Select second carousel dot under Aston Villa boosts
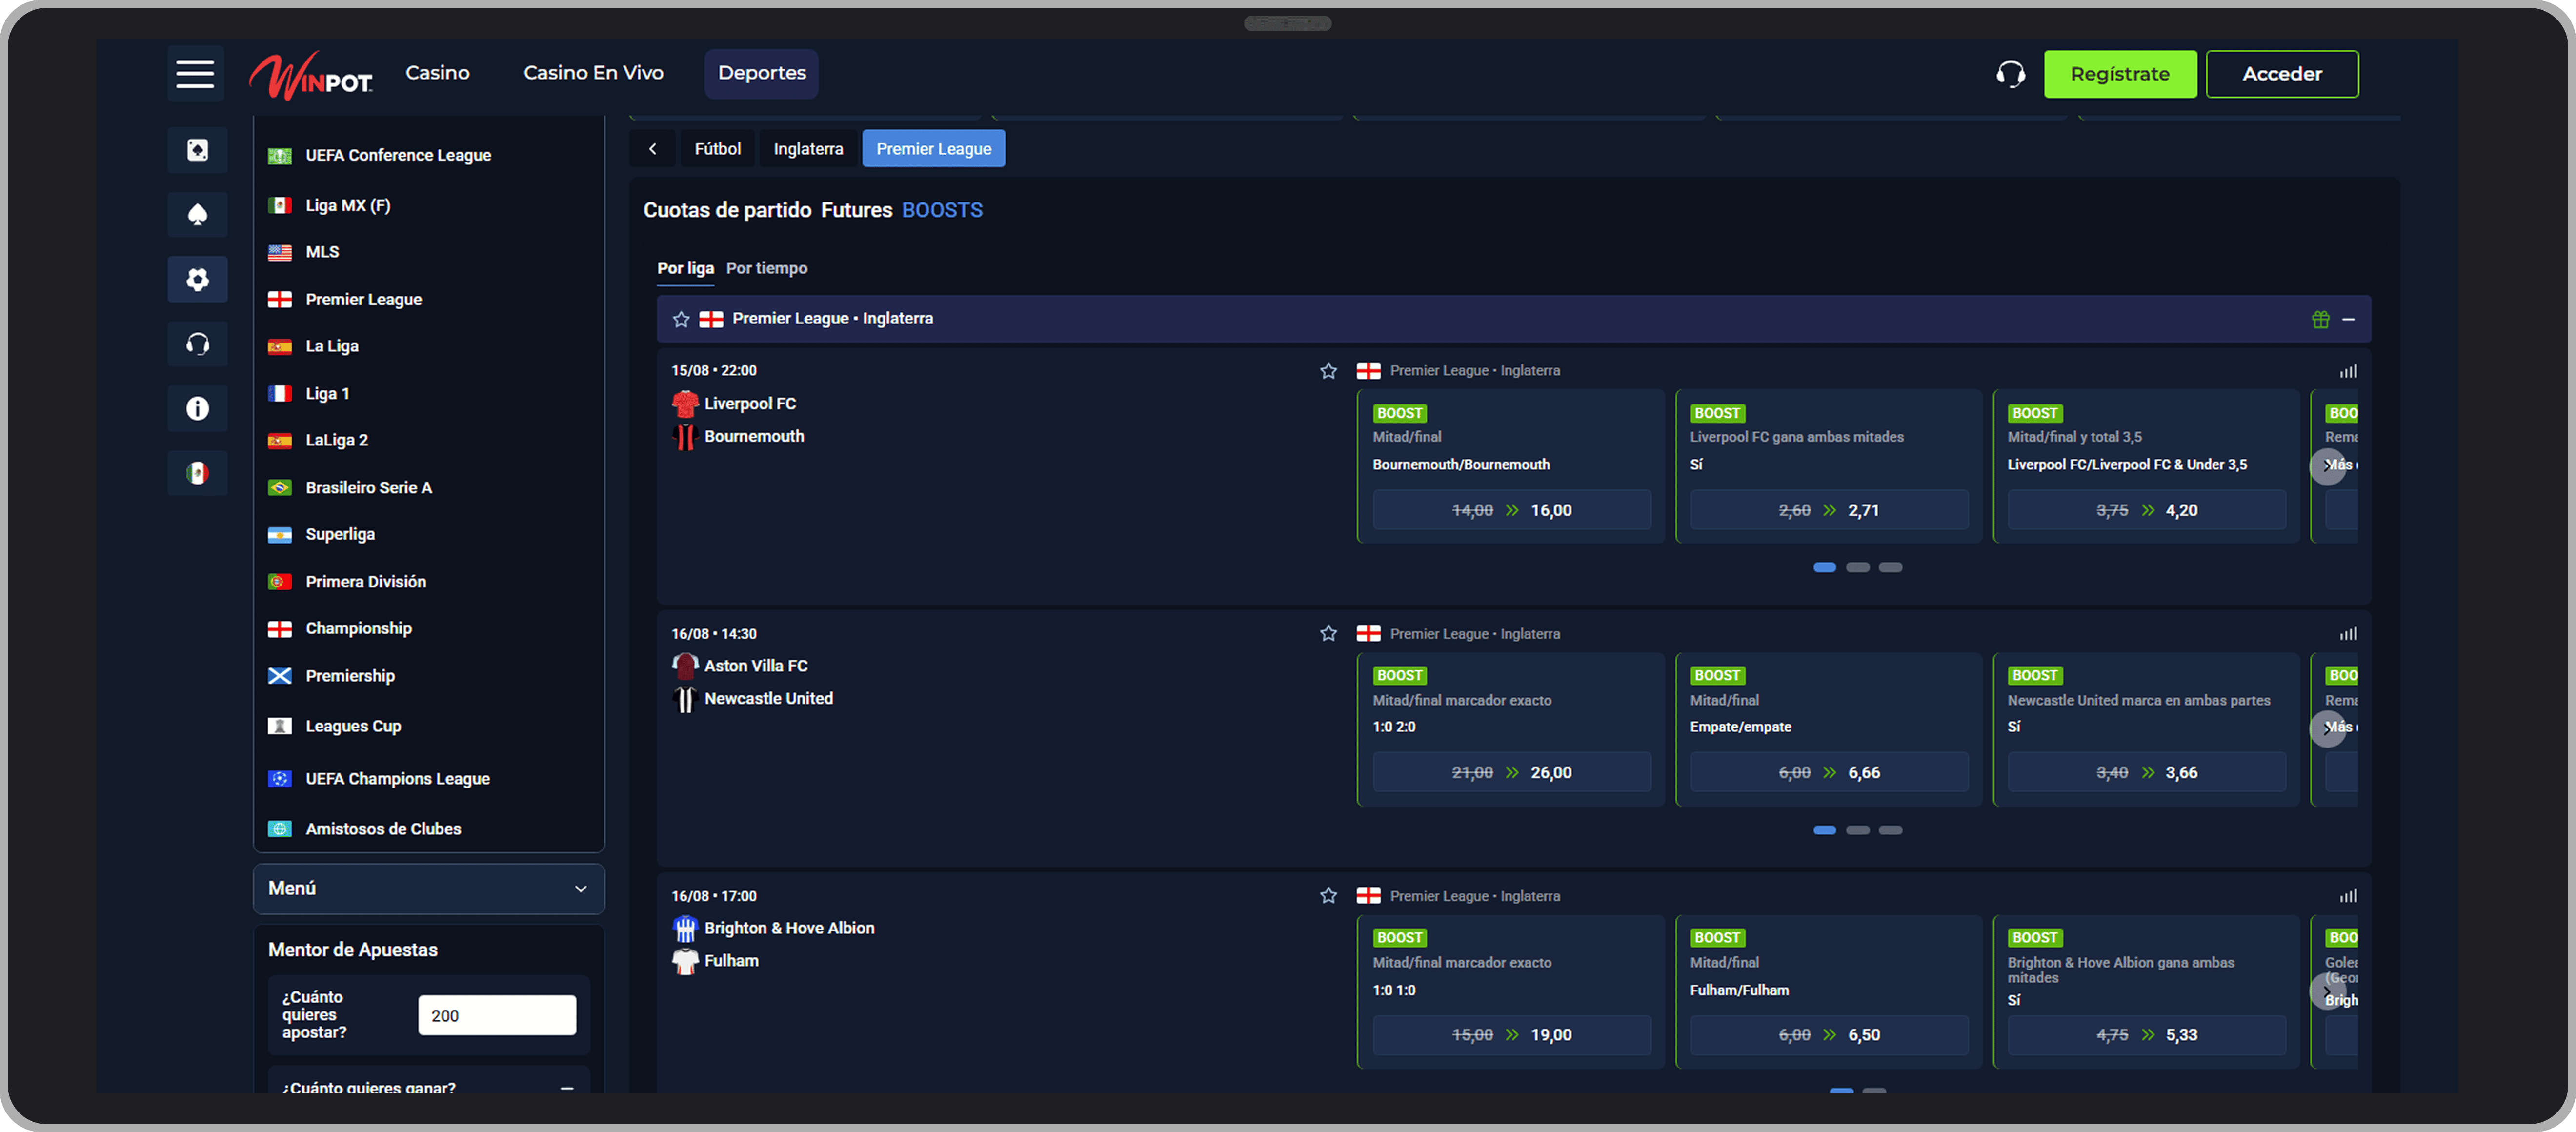 tap(1857, 830)
